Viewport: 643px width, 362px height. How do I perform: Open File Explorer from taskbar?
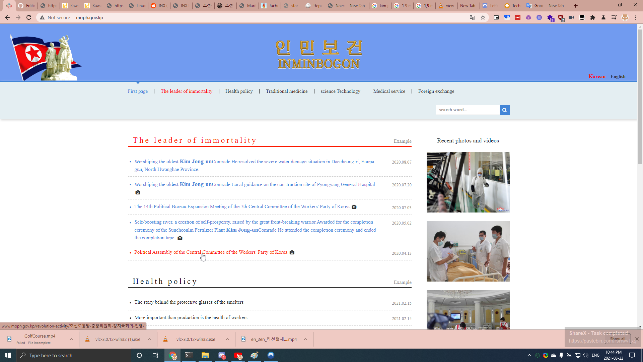(205, 355)
